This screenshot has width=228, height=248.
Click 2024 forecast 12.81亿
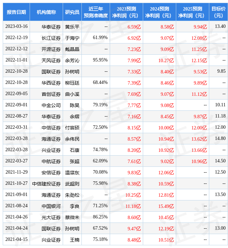[166, 195]
